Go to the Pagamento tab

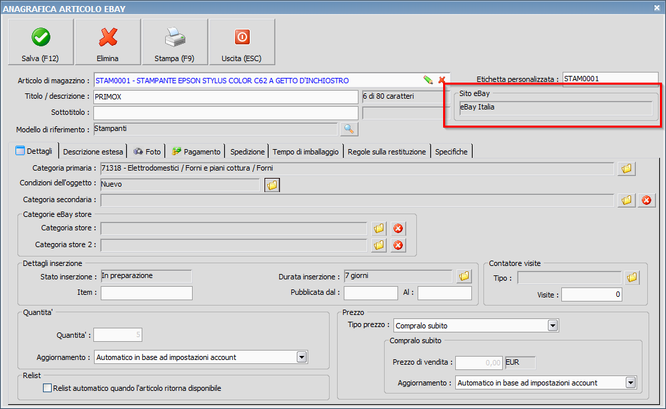(196, 152)
